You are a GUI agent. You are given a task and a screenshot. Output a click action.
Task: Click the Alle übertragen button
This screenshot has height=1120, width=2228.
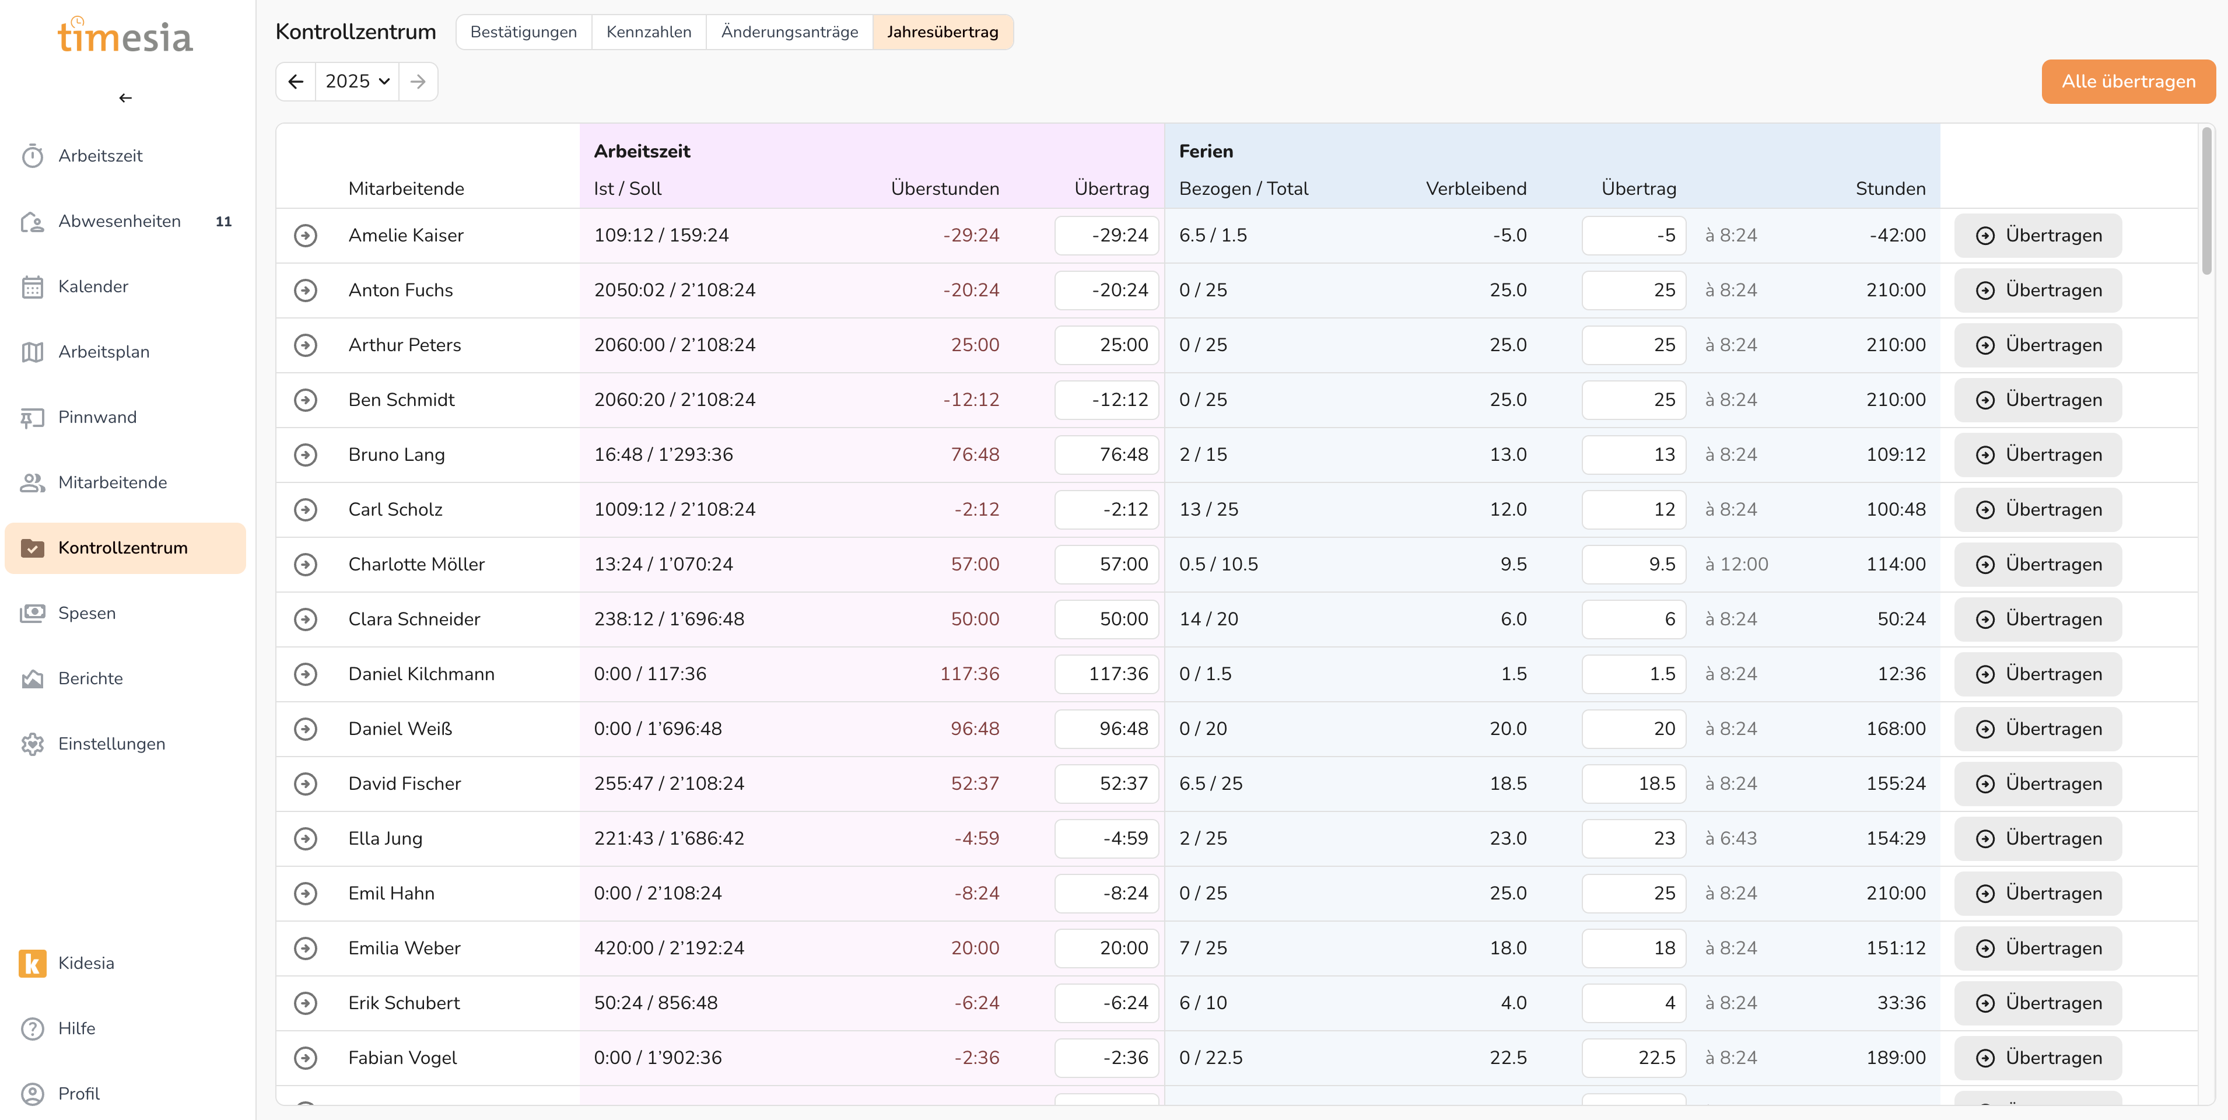pyautogui.click(x=2128, y=81)
